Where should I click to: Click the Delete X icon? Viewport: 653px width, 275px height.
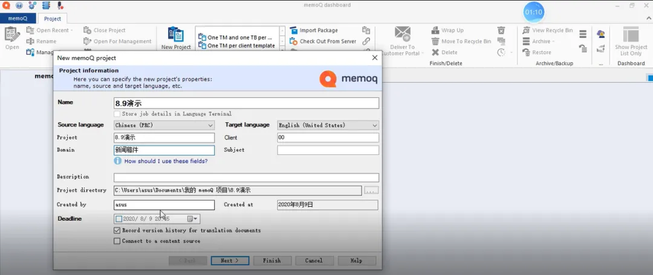(x=435, y=52)
